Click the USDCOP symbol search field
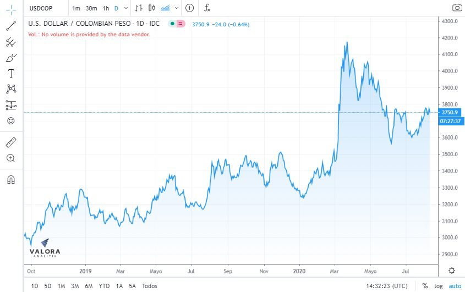 [x=46, y=8]
